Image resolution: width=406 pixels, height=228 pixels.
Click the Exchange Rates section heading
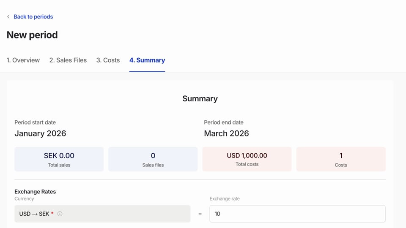35,192
